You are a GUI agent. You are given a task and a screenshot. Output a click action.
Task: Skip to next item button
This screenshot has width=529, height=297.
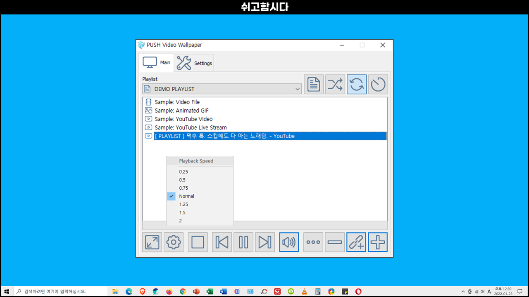click(265, 242)
